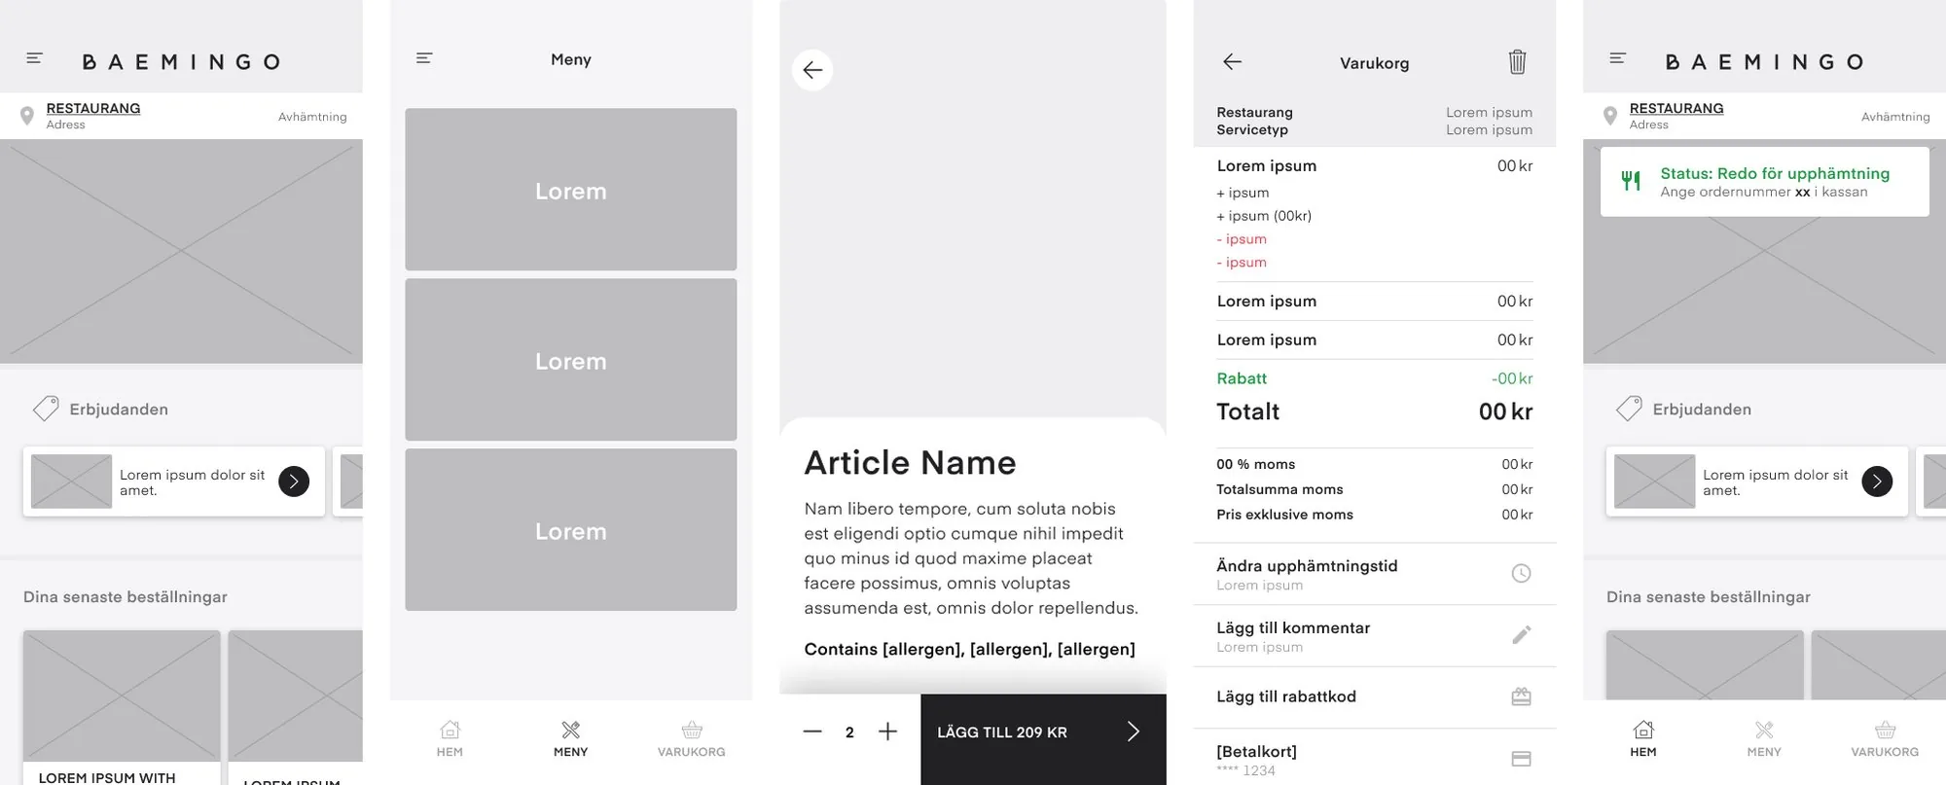Open the Lägg till kommentar row
Image resolution: width=1946 pixels, height=785 pixels.
[1374, 636]
